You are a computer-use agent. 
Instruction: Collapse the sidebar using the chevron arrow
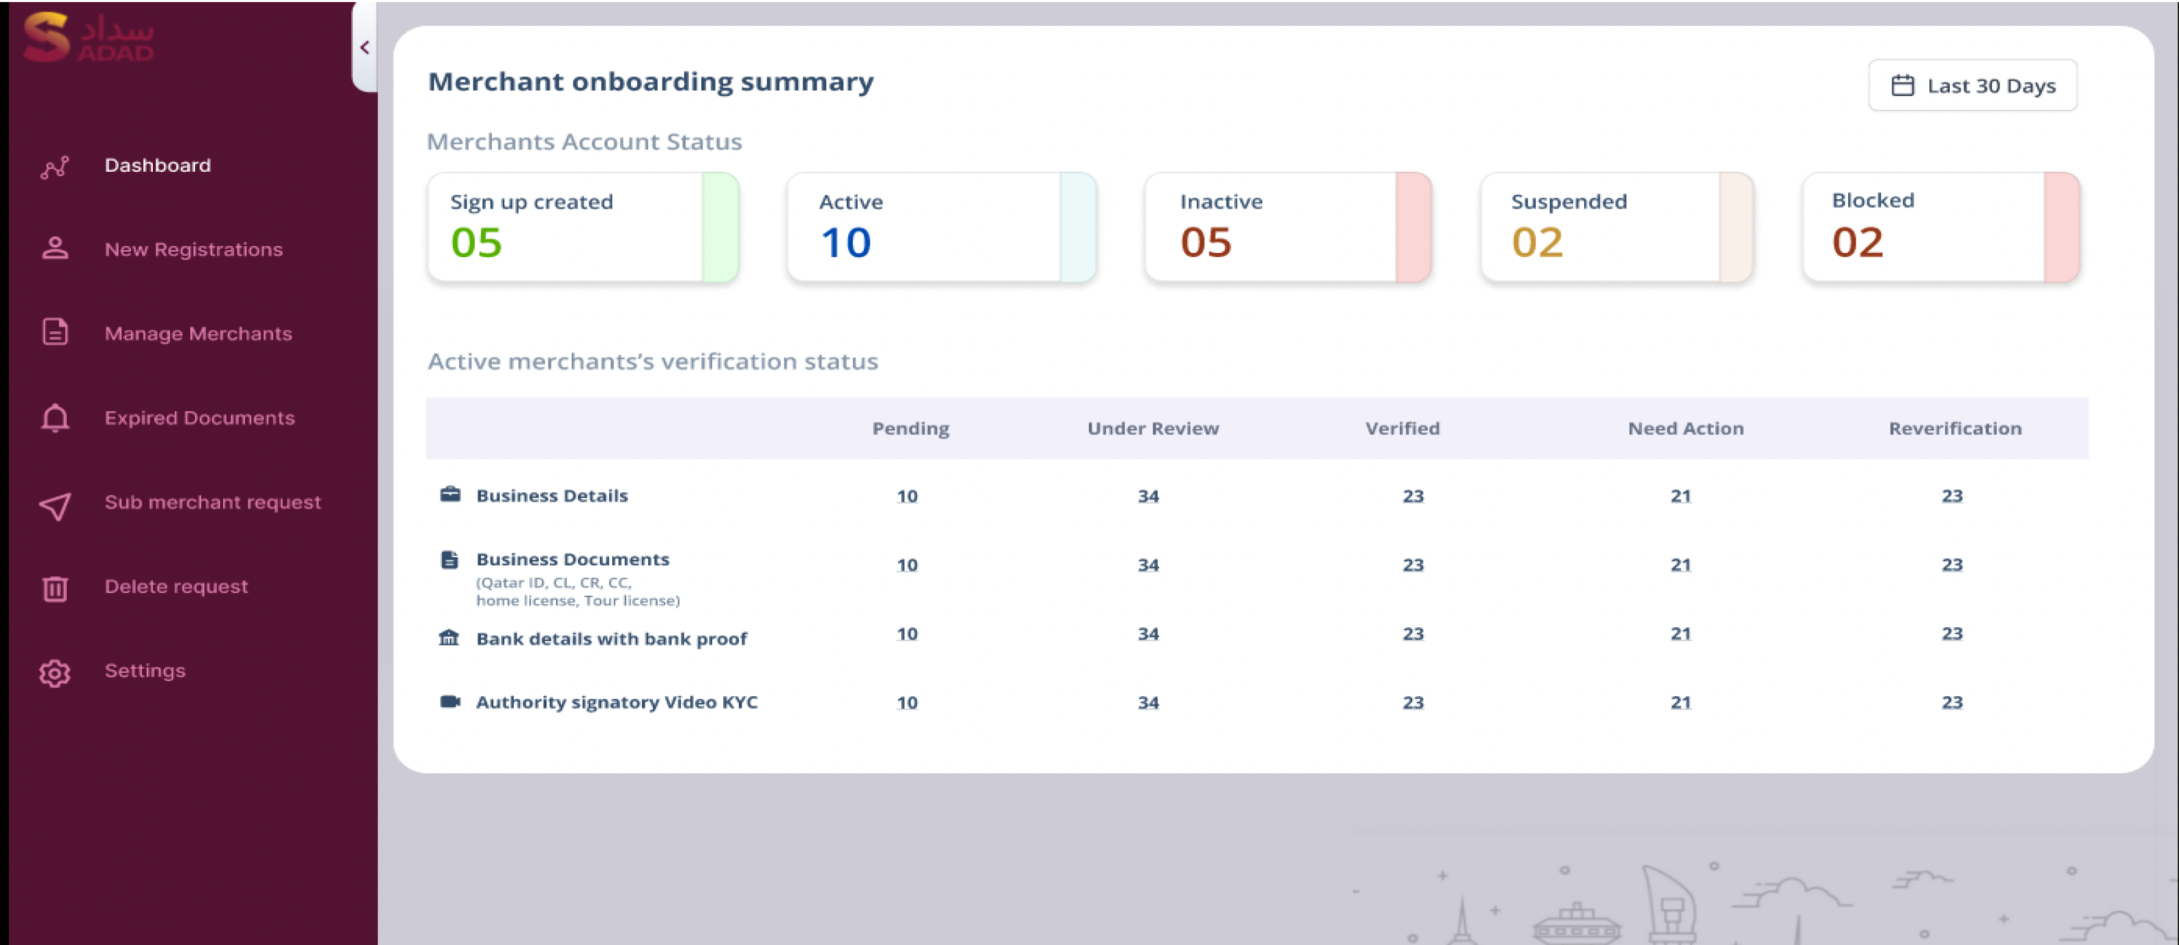coord(366,47)
